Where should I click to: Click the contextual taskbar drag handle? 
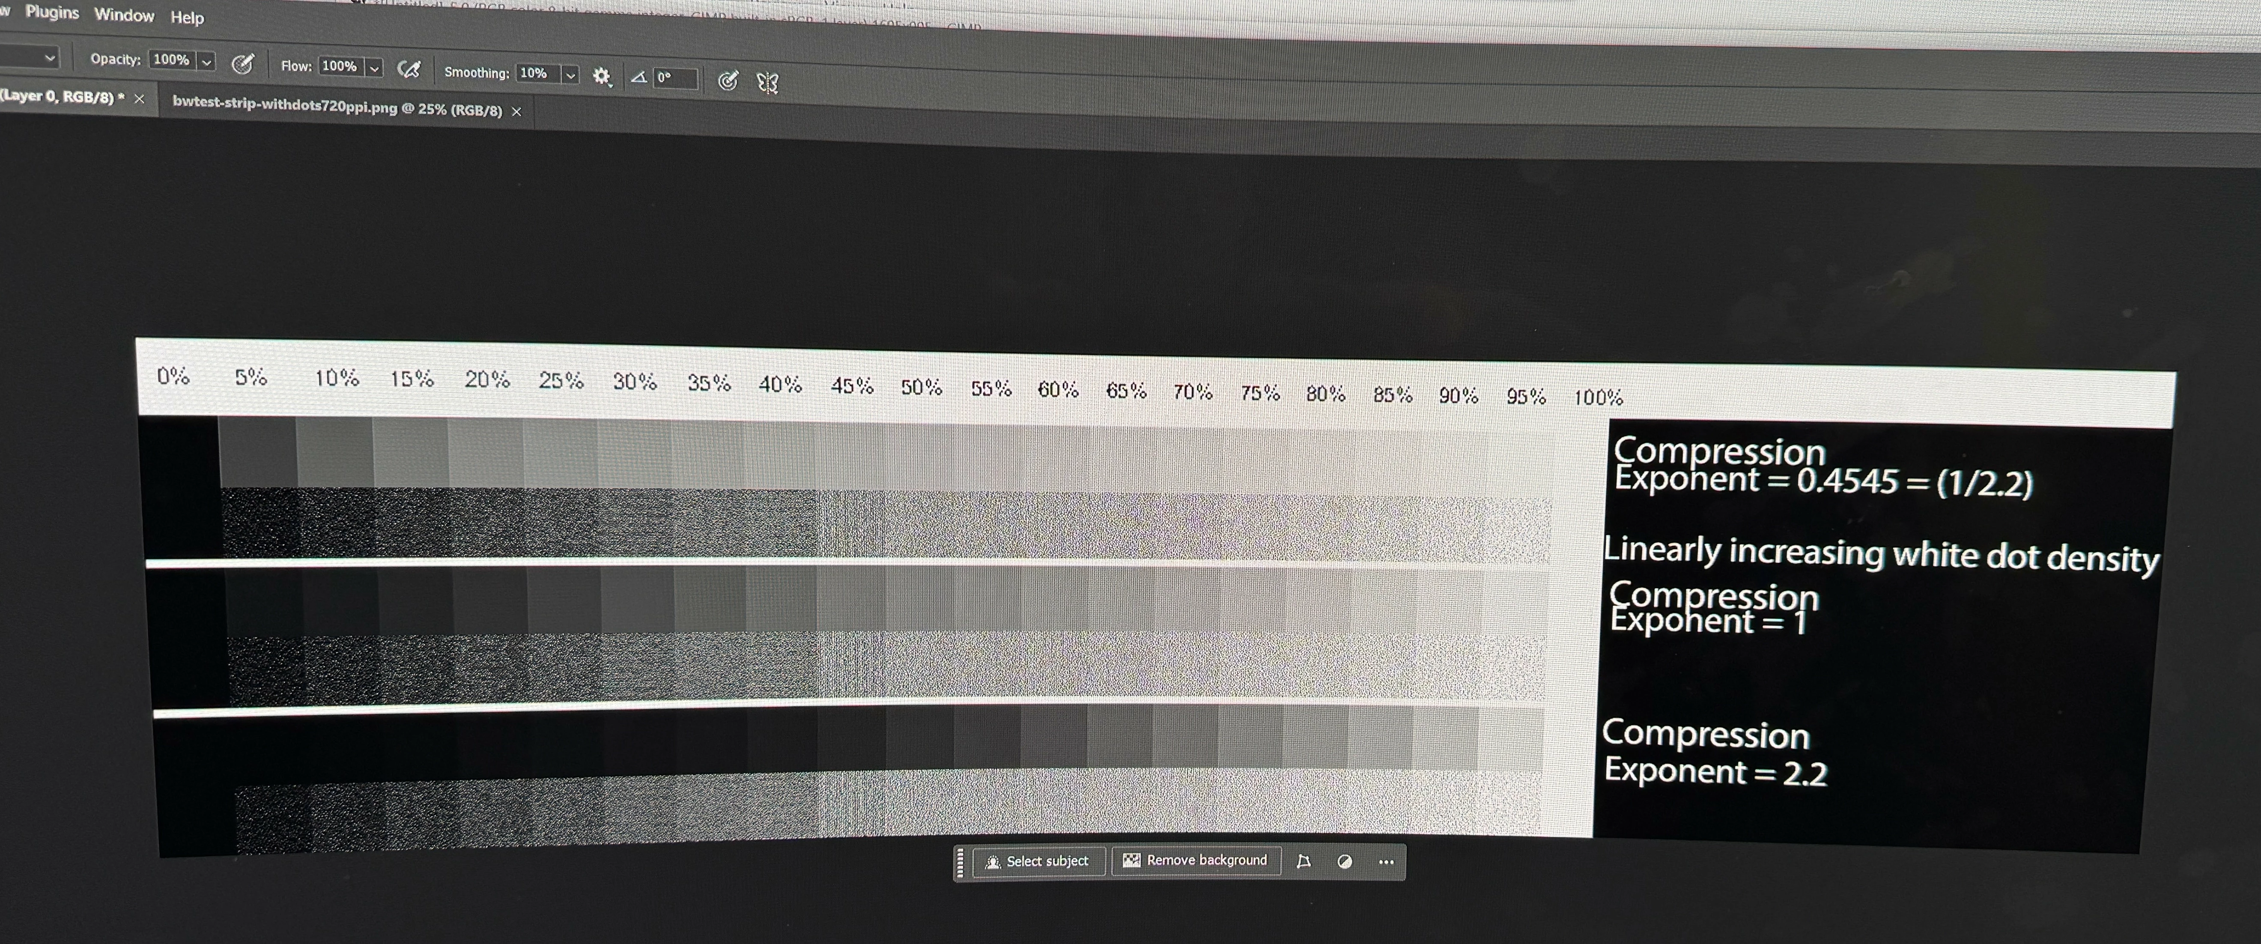pyautogui.click(x=959, y=862)
